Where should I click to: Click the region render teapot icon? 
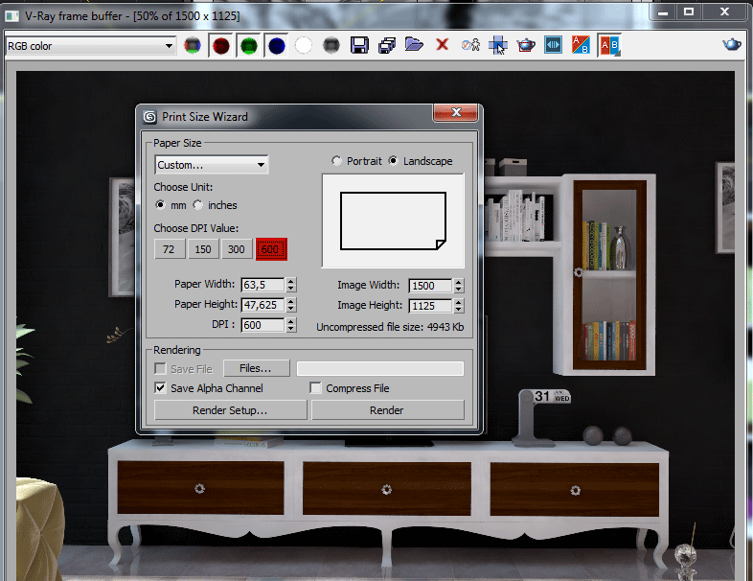point(526,45)
